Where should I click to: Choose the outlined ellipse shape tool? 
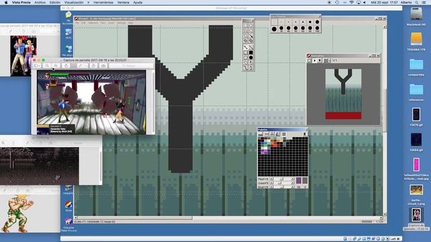pos(245,58)
